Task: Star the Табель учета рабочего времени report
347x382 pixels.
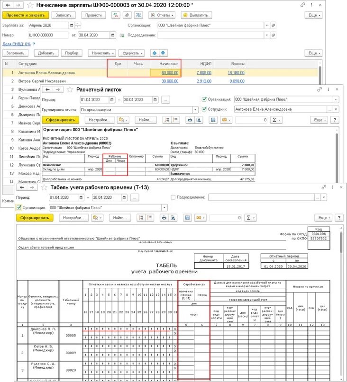Action: tap(44, 187)
